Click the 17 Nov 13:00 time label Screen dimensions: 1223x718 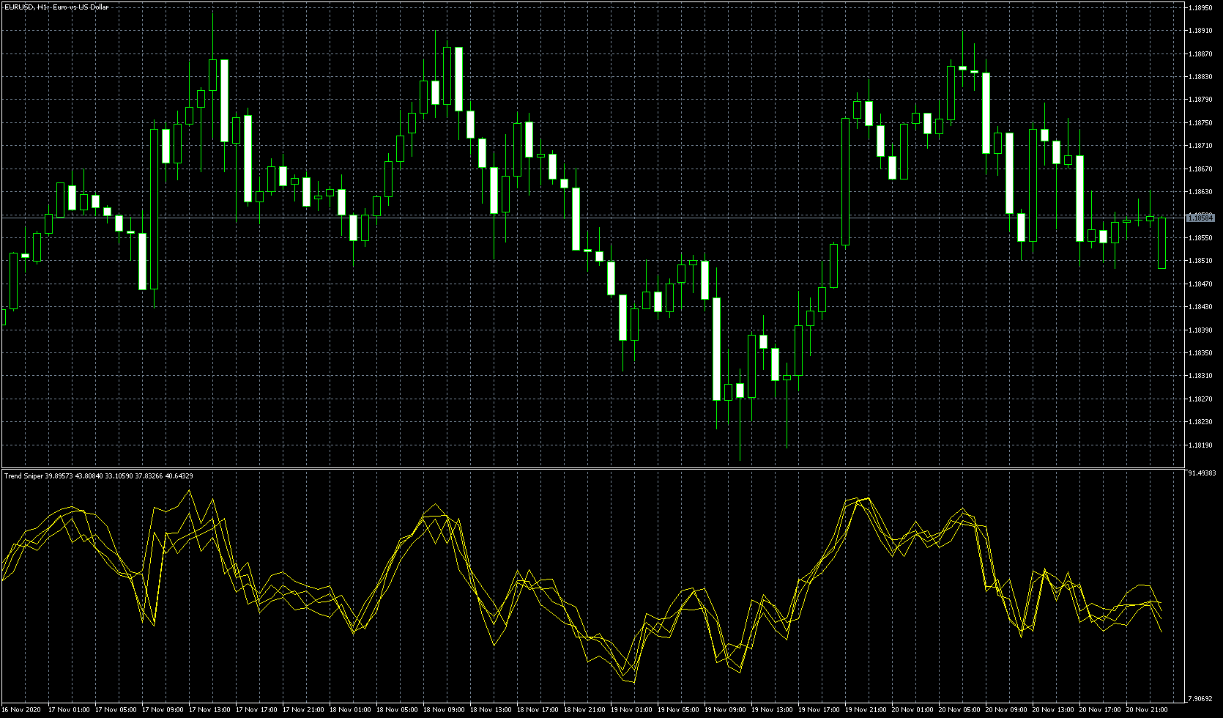point(209,710)
